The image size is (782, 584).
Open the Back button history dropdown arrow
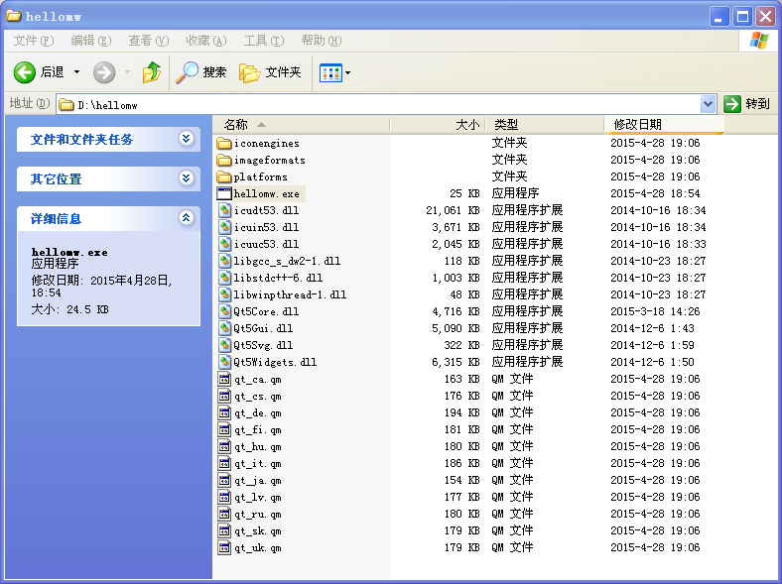[x=76, y=72]
